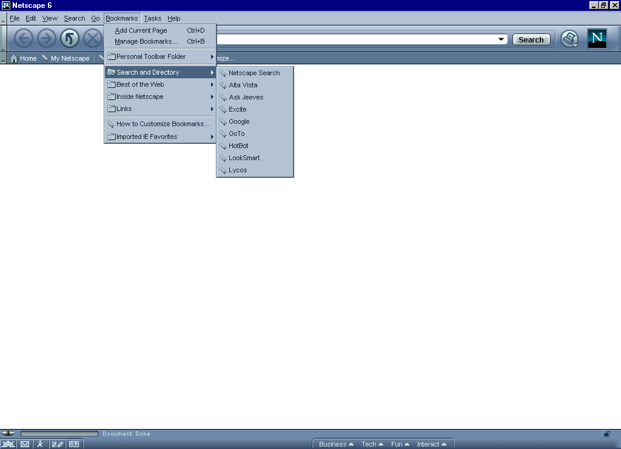Image resolution: width=621 pixels, height=449 pixels.
Task: Open the LookSmart bookmark
Action: 255,158
